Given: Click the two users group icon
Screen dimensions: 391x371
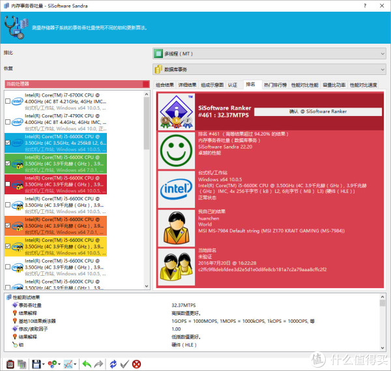Looking at the screenshot, I should coord(177,267).
